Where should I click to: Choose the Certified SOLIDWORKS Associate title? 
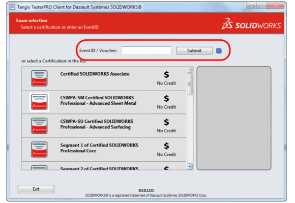click(95, 74)
